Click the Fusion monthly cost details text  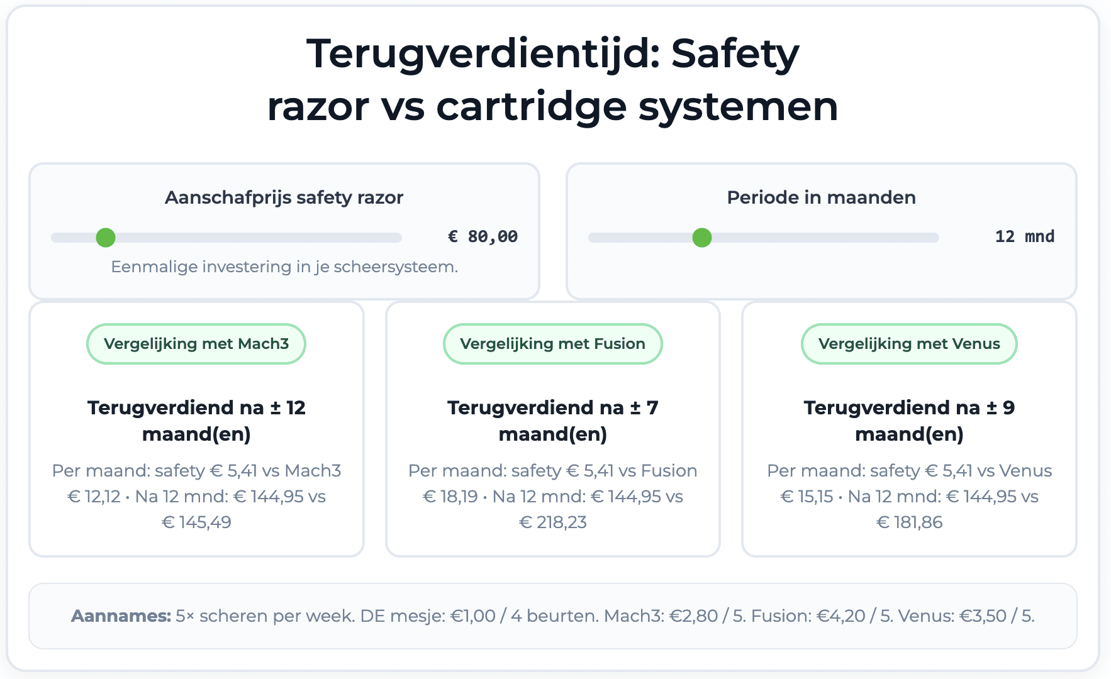point(552,496)
